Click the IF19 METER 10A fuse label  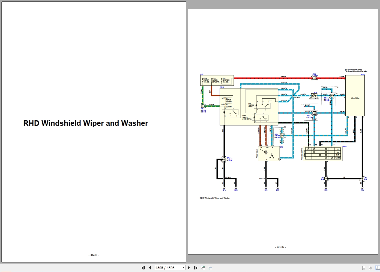click(x=206, y=80)
